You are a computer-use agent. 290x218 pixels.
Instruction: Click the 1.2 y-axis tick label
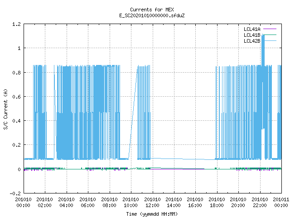point(16,24)
